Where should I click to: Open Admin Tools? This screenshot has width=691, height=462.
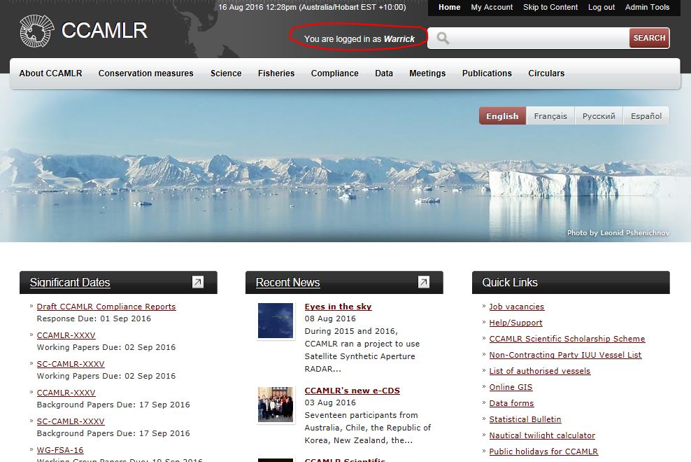647,7
